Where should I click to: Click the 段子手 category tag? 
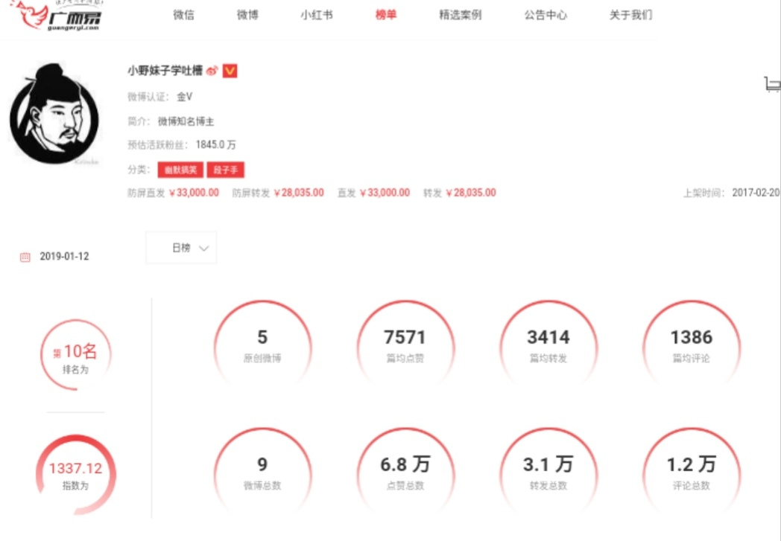[226, 170]
